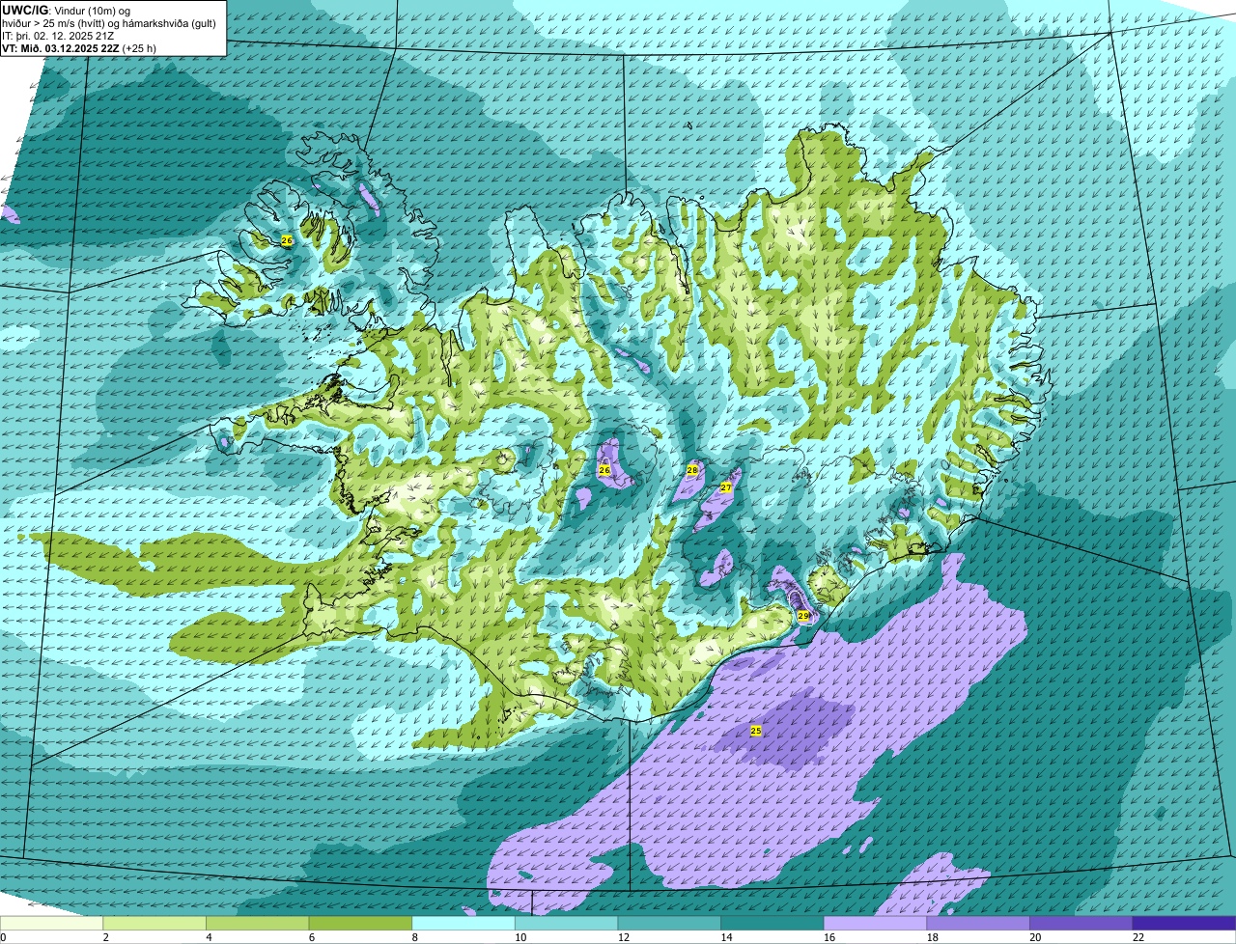Click the yellow gust label 27

pos(726,488)
